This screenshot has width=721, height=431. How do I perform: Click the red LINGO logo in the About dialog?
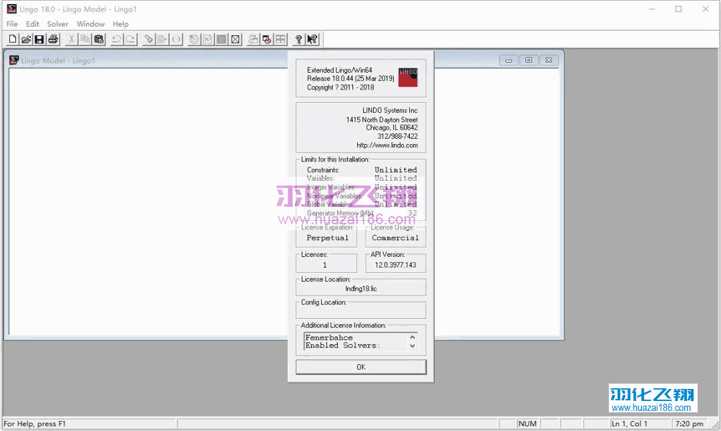coord(408,77)
